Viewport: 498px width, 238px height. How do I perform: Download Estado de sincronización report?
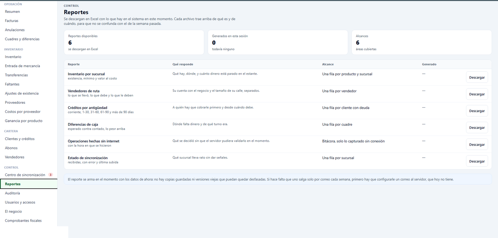477,161
